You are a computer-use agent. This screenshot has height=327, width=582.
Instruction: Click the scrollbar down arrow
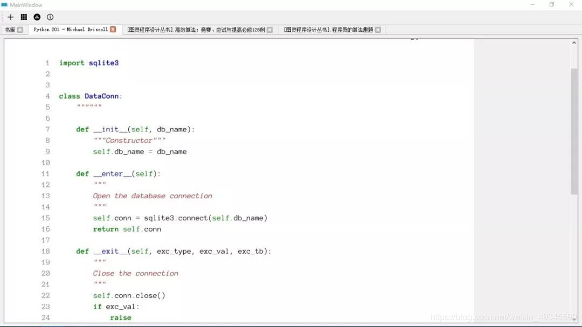point(574,319)
